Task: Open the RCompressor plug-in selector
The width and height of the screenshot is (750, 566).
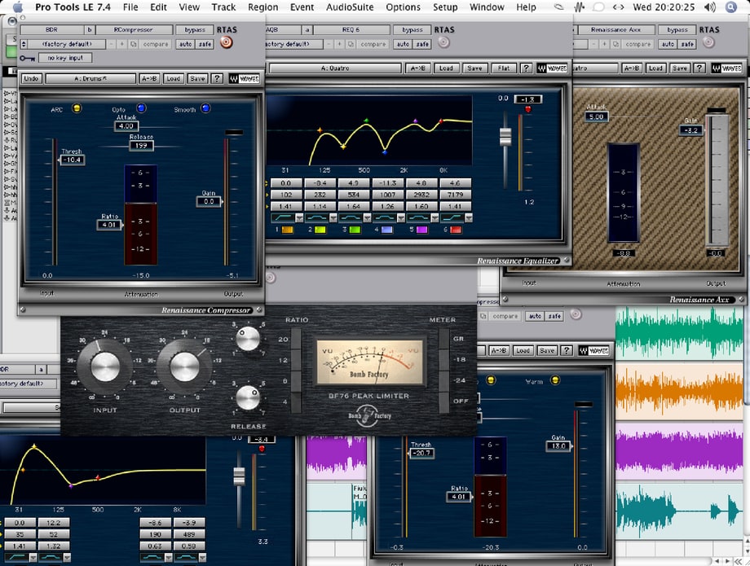Action: click(x=133, y=29)
